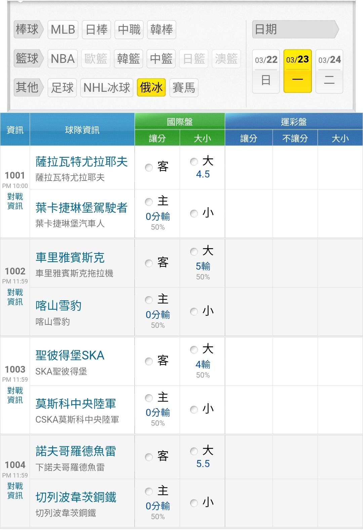Select 客 spread radio for game 1001
Image resolution: width=363 pixels, height=532 pixels.
click(149, 167)
